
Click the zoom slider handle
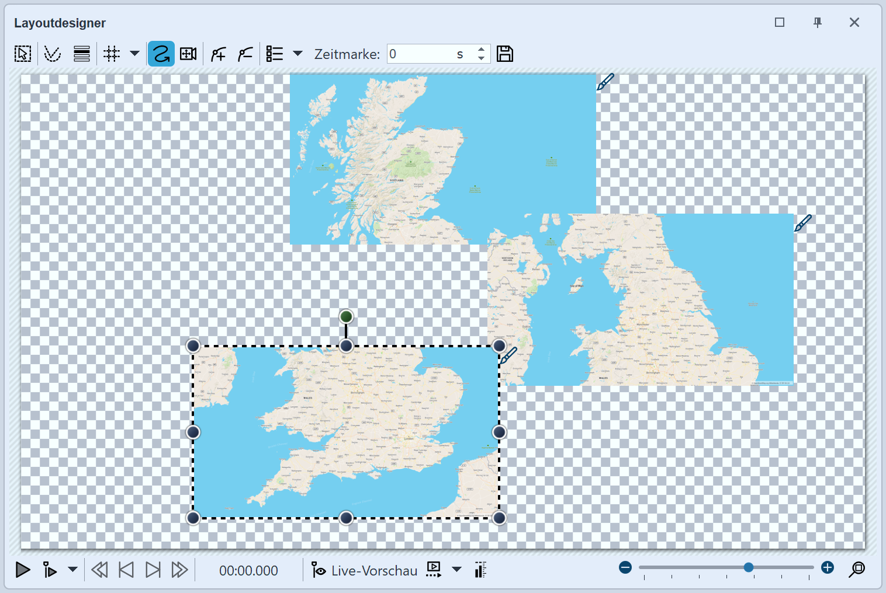pyautogui.click(x=748, y=567)
